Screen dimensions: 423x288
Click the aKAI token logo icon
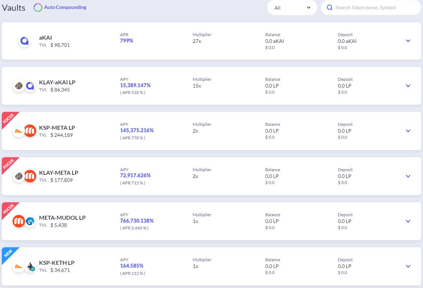pos(24,41)
